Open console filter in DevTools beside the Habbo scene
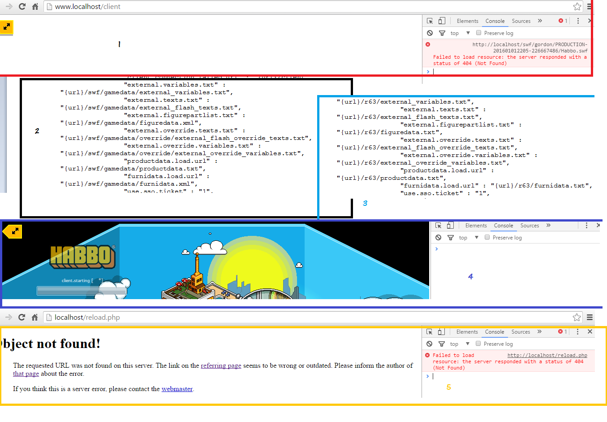This screenshot has width=607, height=422. (450, 238)
